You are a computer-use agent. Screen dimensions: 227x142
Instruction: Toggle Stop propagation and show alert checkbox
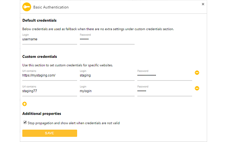[x=25, y=122]
